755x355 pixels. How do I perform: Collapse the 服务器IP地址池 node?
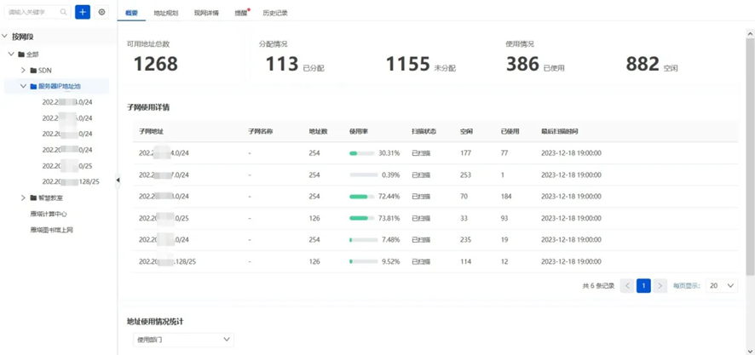click(x=23, y=86)
